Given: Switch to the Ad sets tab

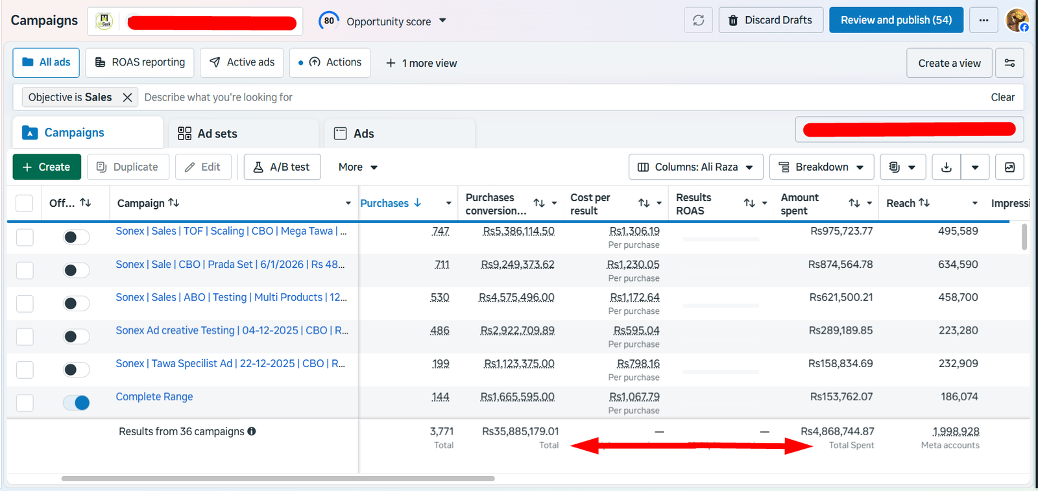Looking at the screenshot, I should coord(243,134).
